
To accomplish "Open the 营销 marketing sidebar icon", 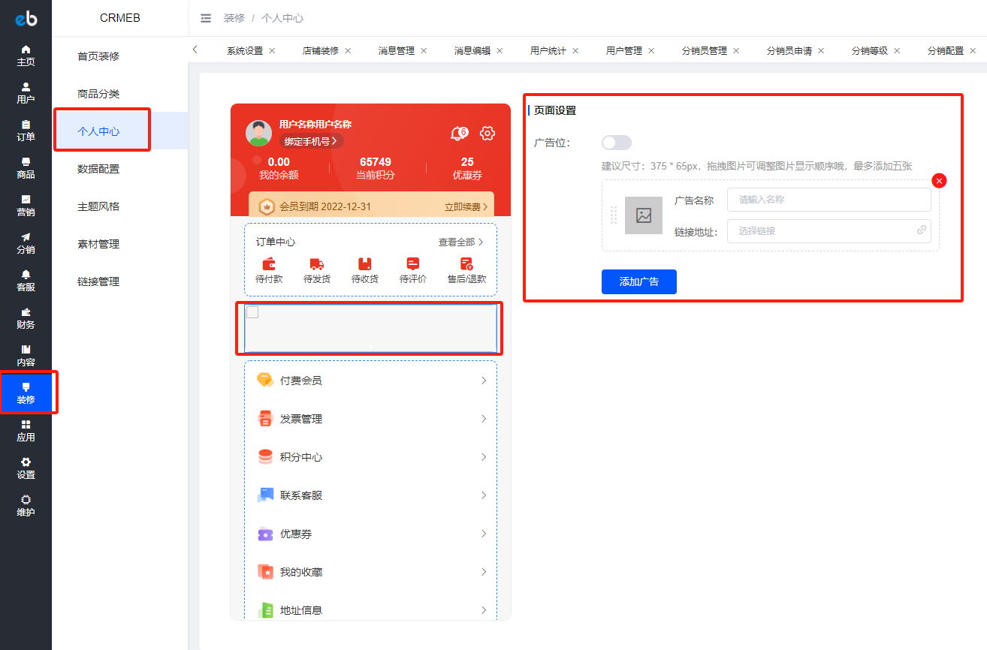I will (x=26, y=205).
